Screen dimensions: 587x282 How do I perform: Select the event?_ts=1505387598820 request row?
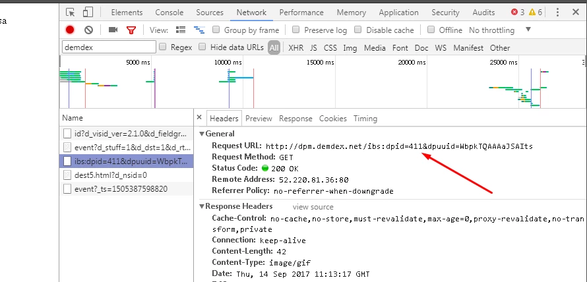(x=127, y=189)
